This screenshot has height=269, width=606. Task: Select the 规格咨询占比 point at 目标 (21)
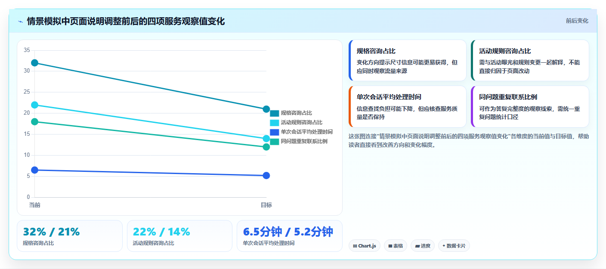266,109
